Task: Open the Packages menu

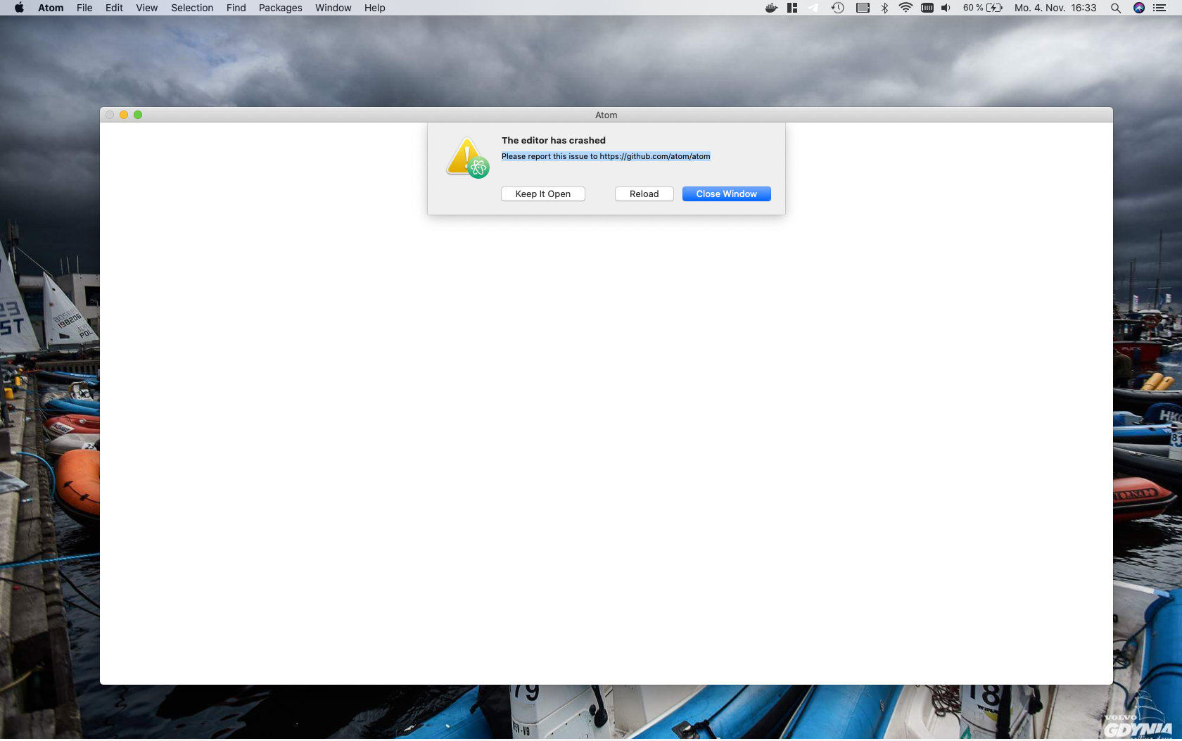Action: 280,8
